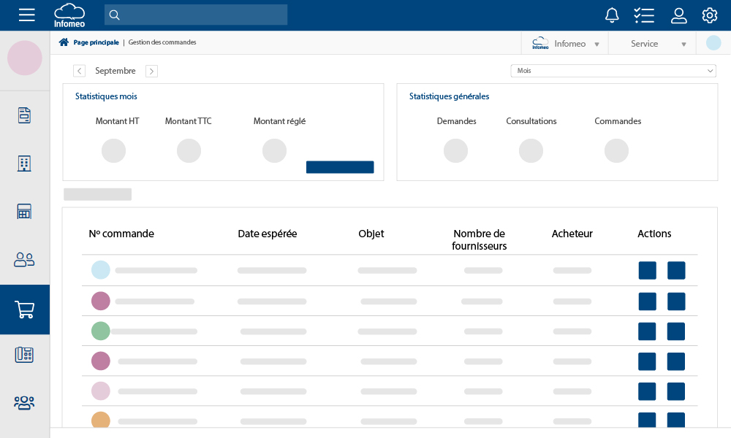Go to next month after Septembre

pyautogui.click(x=151, y=71)
